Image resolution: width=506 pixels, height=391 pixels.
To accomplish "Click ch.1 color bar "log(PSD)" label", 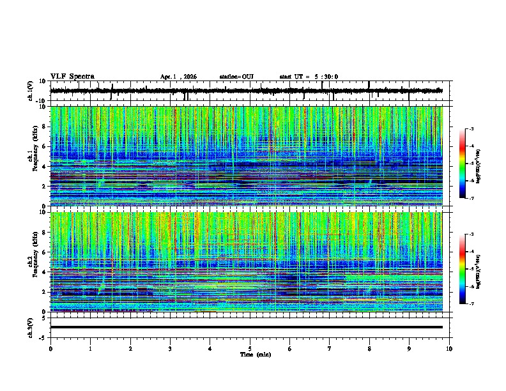I will tap(479, 167).
